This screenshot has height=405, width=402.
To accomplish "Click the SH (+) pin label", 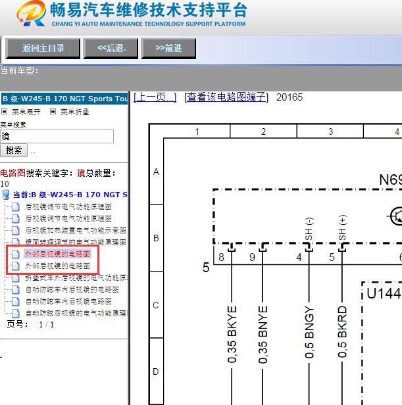I will 342,227.
